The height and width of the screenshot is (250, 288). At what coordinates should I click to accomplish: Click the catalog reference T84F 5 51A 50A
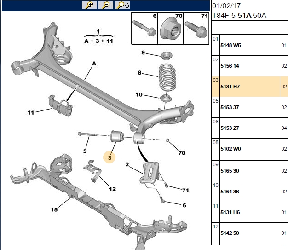pyautogui.click(x=239, y=16)
